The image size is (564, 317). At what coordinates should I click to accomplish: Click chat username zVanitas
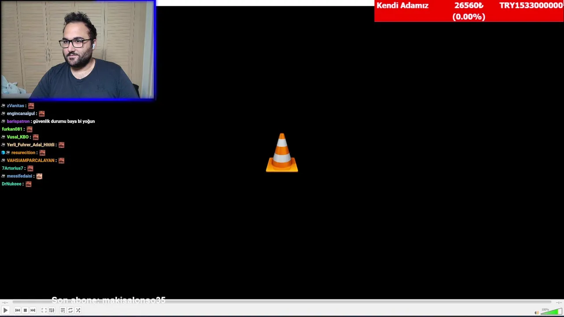pyautogui.click(x=15, y=106)
